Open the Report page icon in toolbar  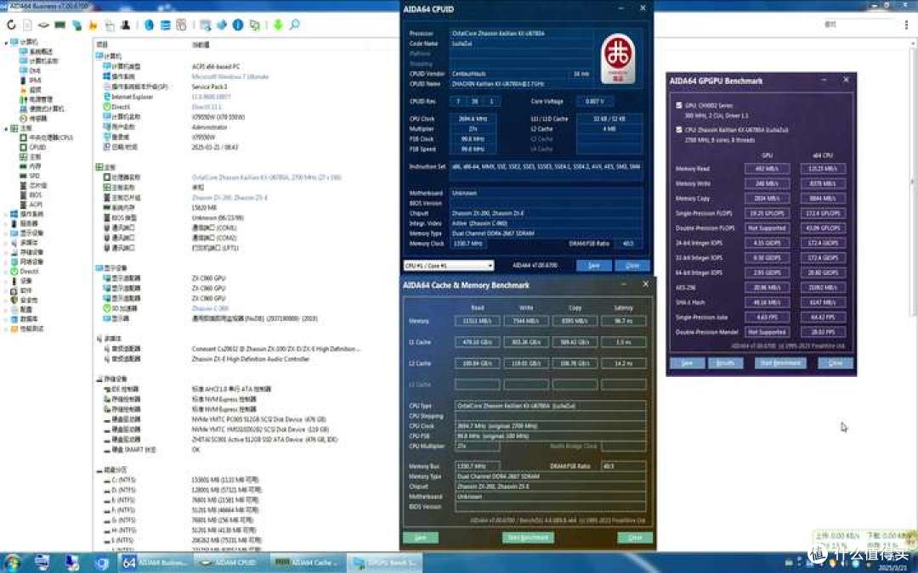tap(27, 25)
